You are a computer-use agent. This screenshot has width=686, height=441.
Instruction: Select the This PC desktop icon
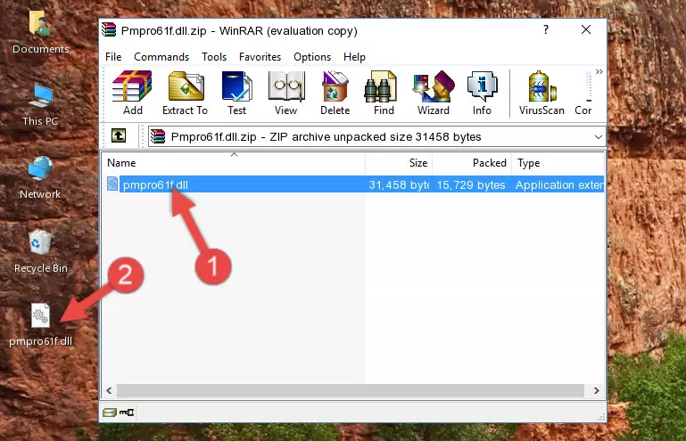click(x=40, y=105)
